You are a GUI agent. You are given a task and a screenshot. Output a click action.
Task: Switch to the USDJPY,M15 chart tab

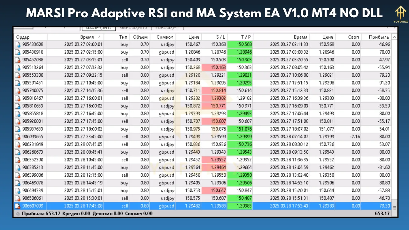tap(98, 28)
